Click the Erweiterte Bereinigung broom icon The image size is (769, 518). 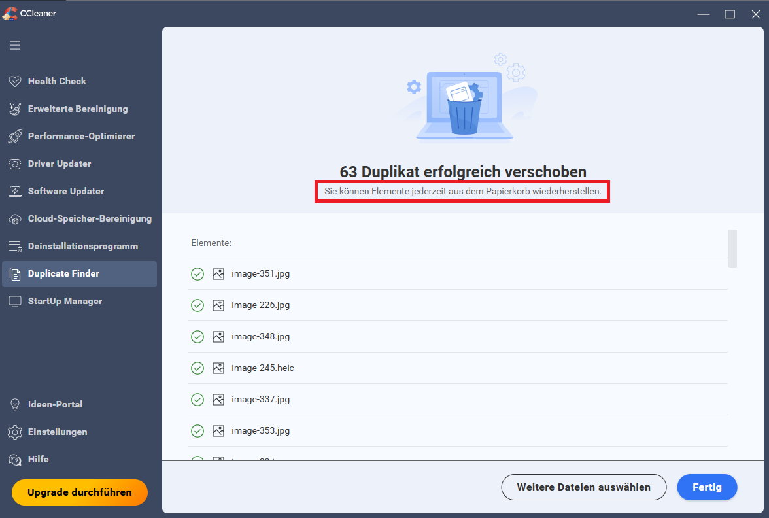[15, 109]
